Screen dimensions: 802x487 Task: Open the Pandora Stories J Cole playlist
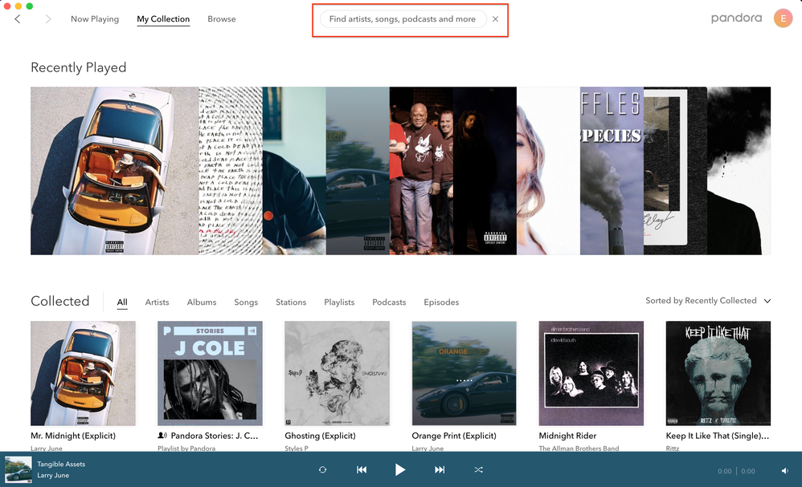tap(210, 373)
